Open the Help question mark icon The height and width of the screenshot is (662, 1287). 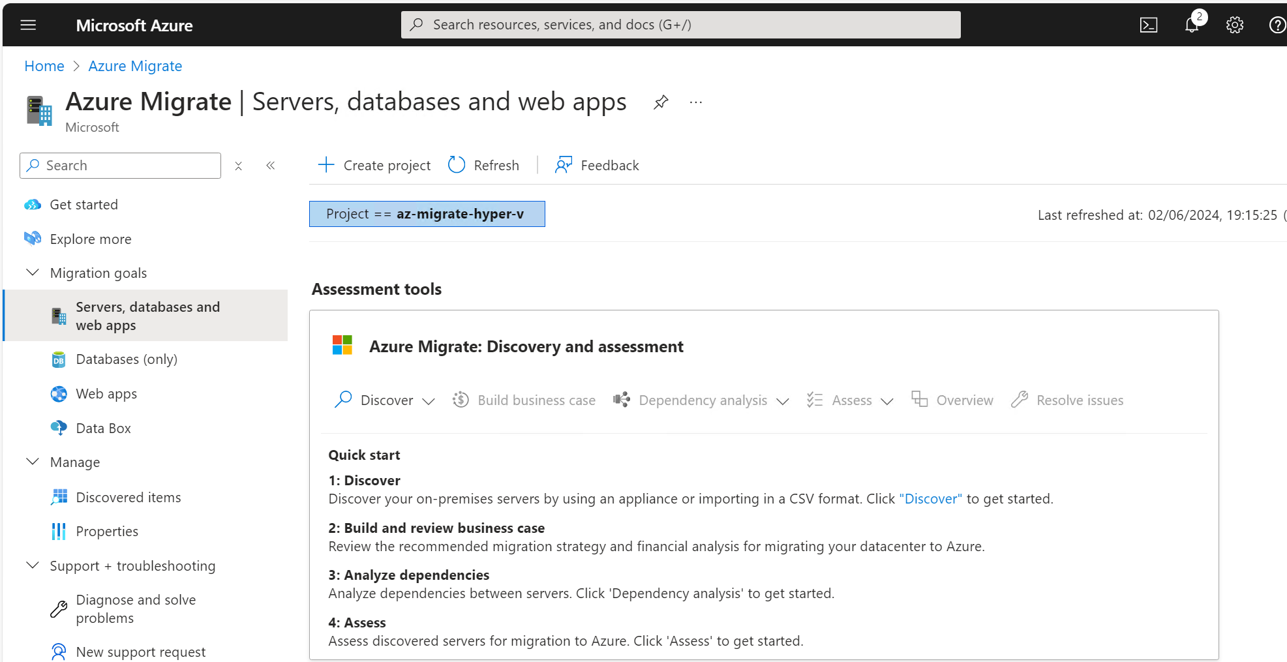(1277, 25)
